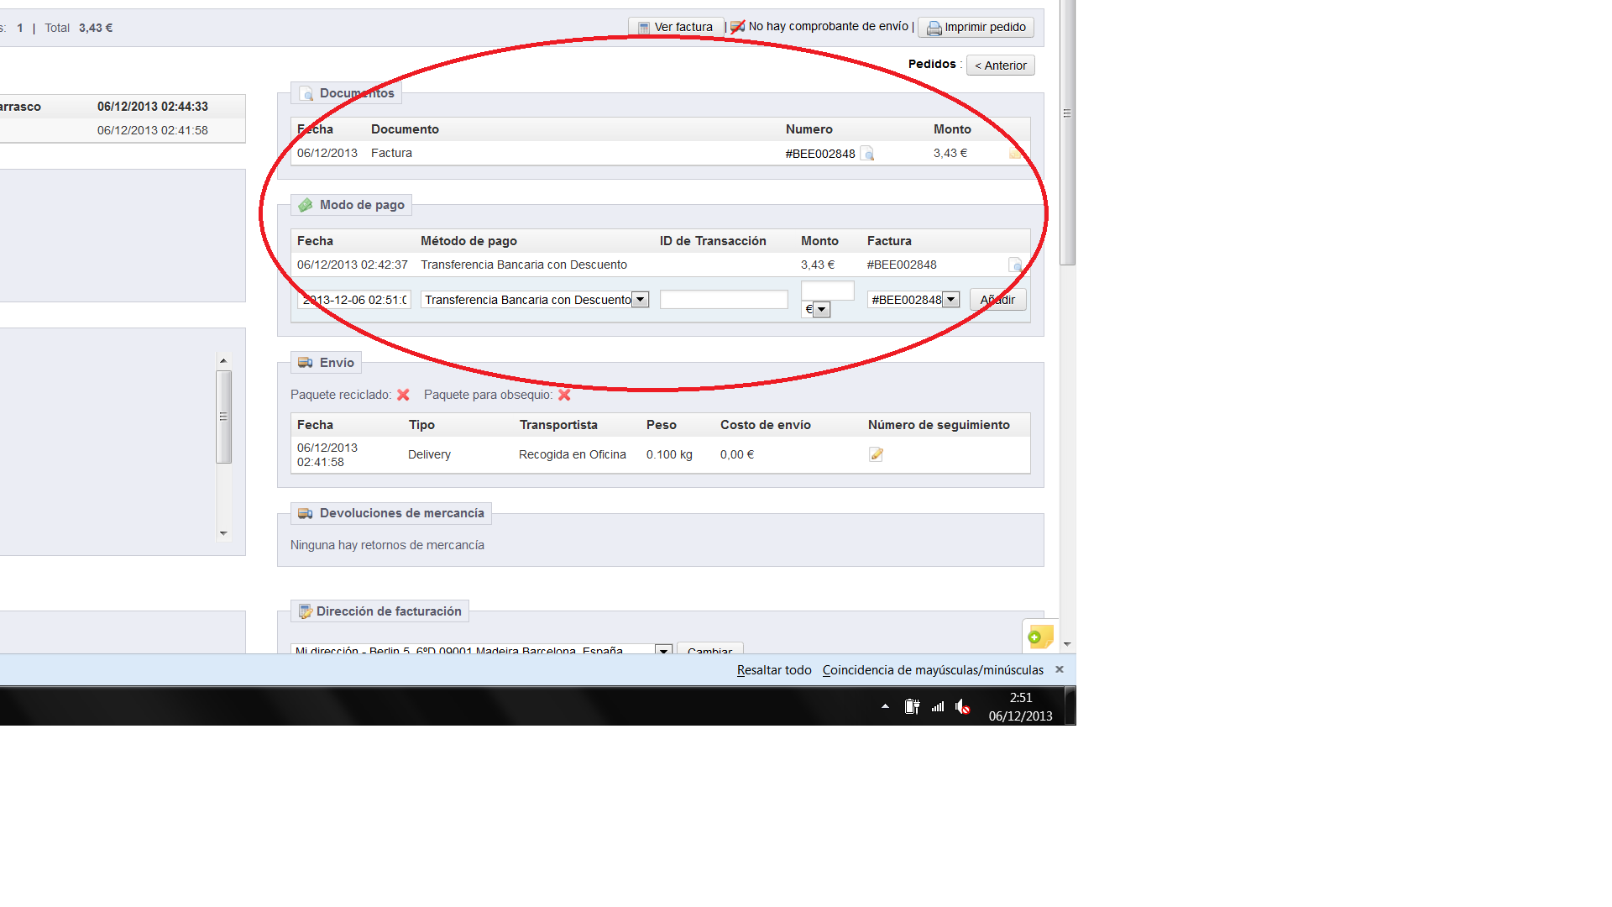Viewport: 1612px width, 907px height.
Task: Click the Añadir payment button
Action: click(997, 300)
